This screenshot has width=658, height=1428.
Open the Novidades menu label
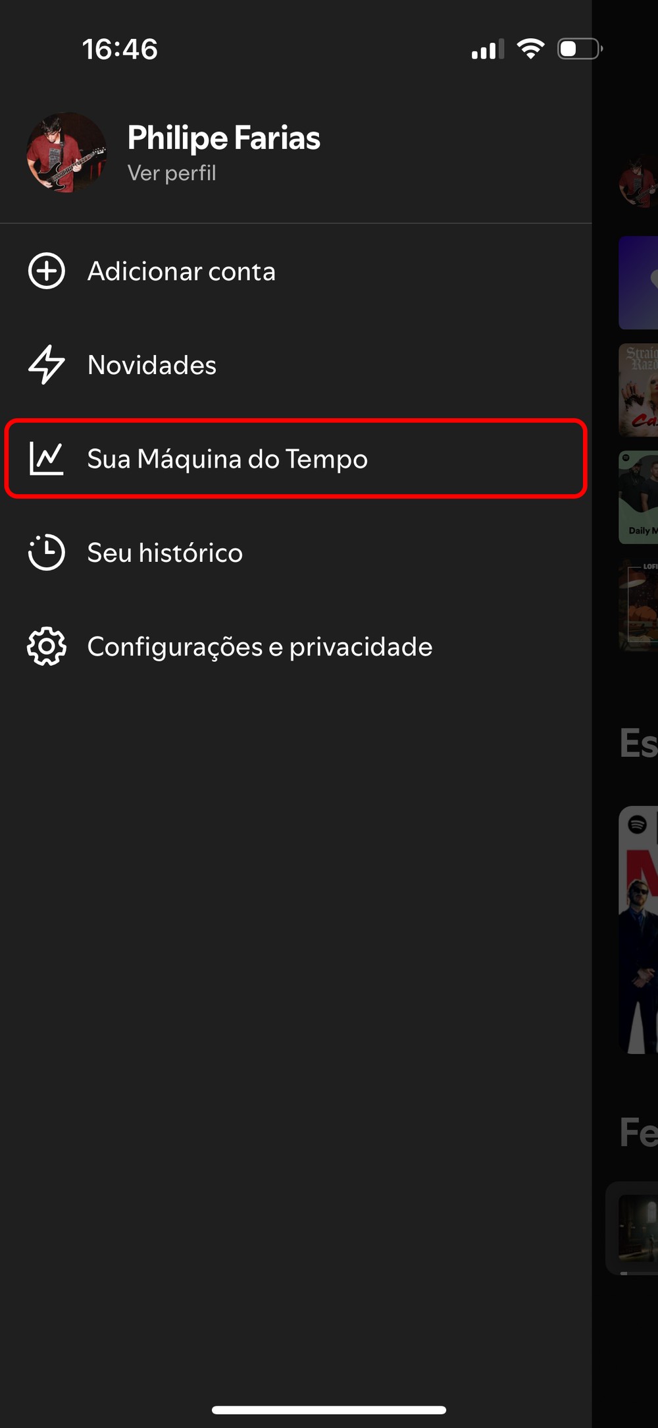tap(152, 366)
